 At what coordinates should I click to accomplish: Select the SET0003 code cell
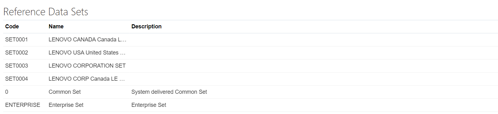(x=17, y=66)
